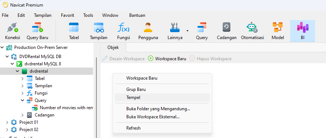The width and height of the screenshot is (326, 138).
Task: Select Query in the navigation tree
Action: (40, 100)
